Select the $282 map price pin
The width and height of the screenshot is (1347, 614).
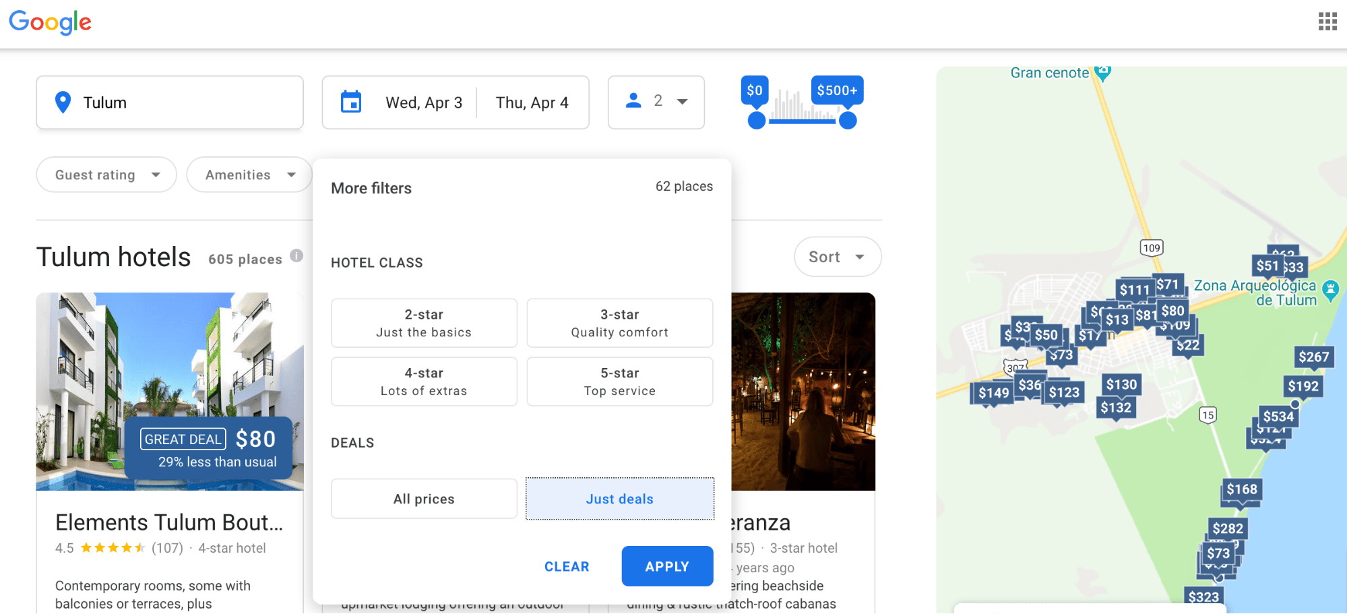click(x=1227, y=529)
